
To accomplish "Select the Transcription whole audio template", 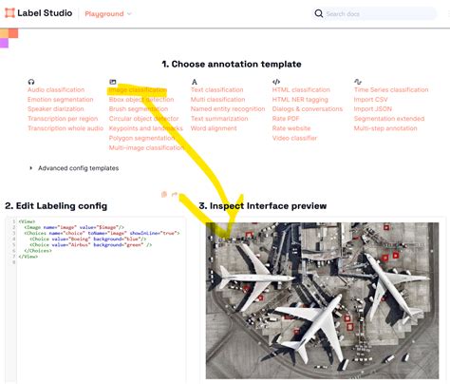I will pos(66,128).
